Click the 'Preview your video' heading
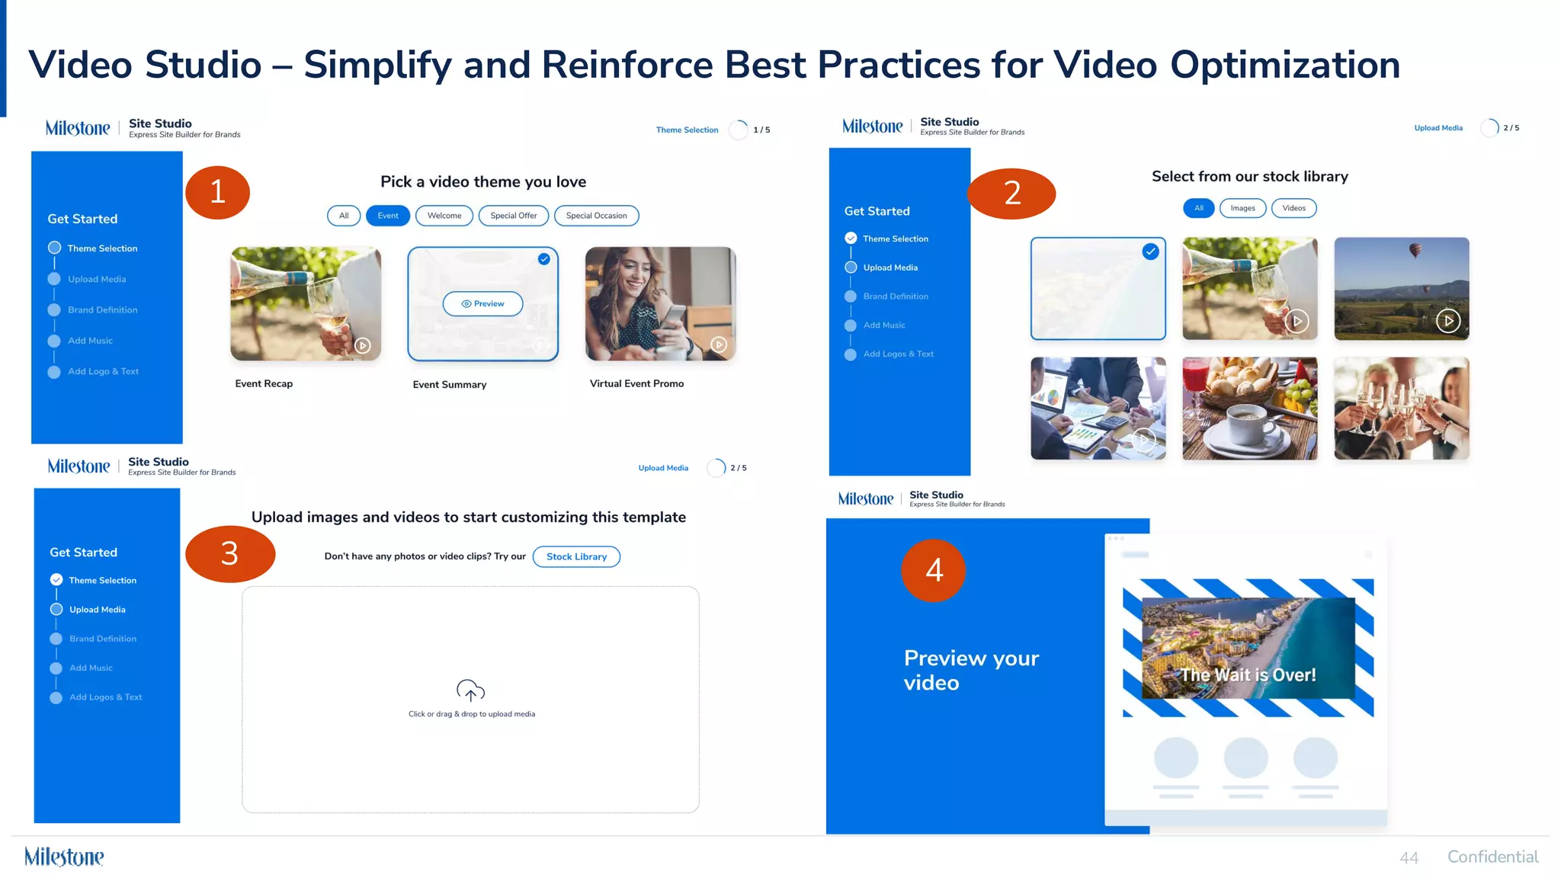 (x=971, y=670)
